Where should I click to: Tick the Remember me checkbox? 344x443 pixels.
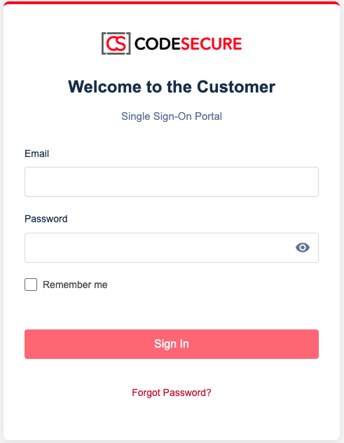(x=31, y=285)
